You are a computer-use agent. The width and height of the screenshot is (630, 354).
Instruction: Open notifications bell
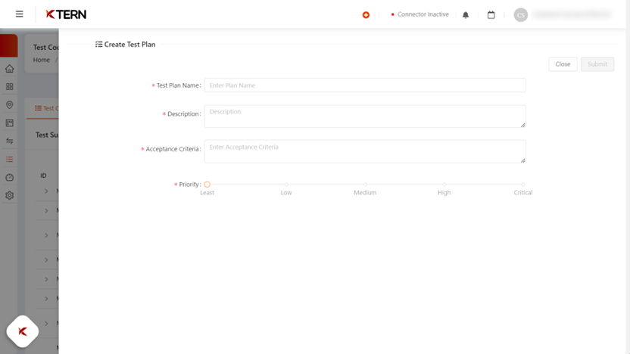[466, 15]
